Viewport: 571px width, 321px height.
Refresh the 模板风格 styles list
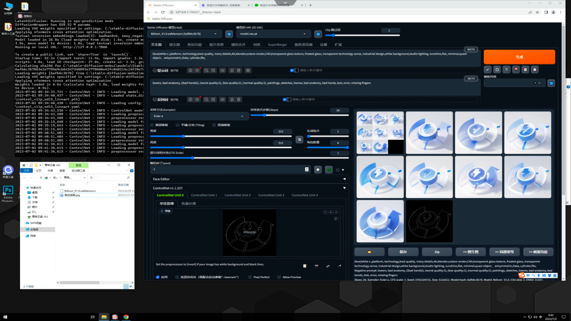551,83
